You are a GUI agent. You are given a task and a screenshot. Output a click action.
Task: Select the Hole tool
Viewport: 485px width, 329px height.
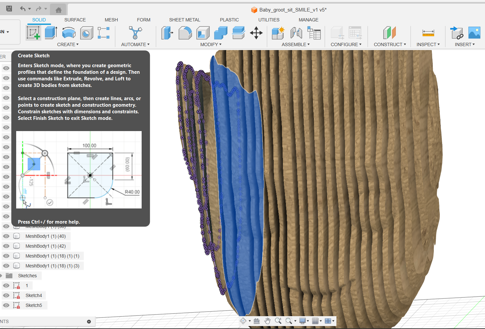[86, 33]
